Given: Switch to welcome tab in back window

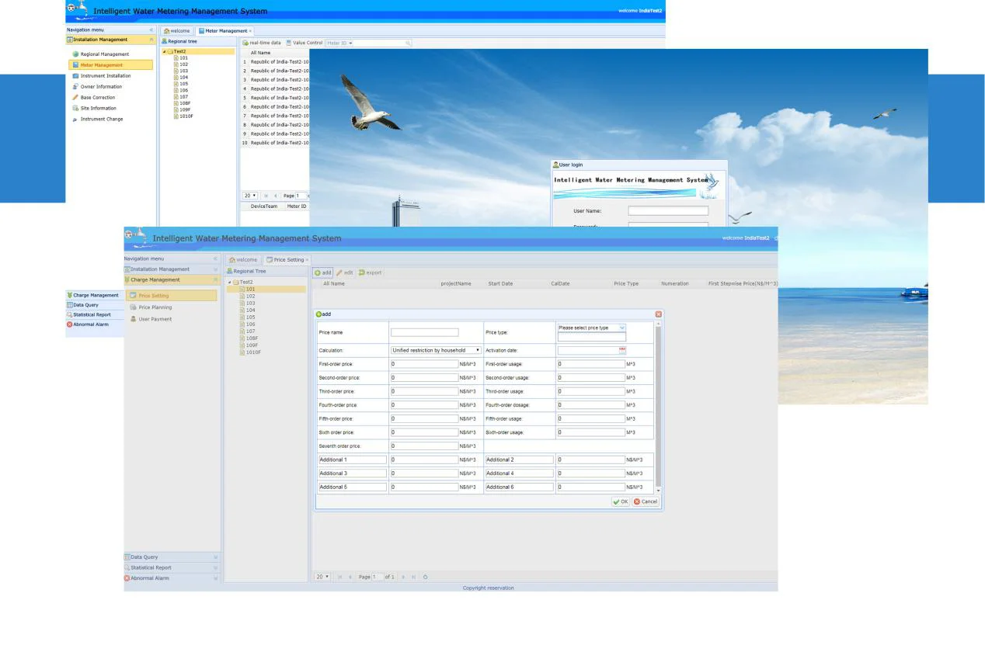Looking at the screenshot, I should pos(177,31).
